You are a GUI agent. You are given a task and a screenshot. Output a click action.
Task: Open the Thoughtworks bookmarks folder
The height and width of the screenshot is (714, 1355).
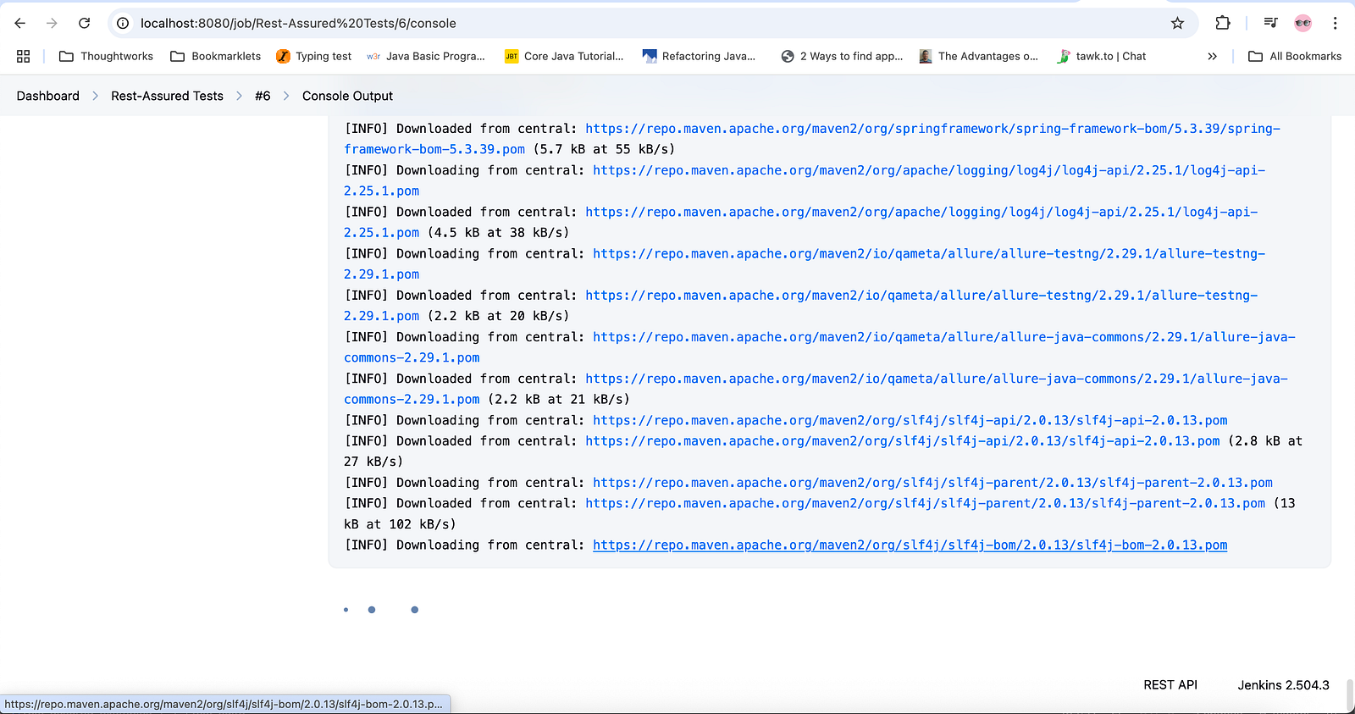106,56
